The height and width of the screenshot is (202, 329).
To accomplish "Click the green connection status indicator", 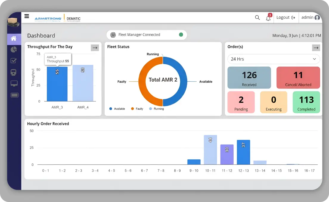I will point(181,35).
